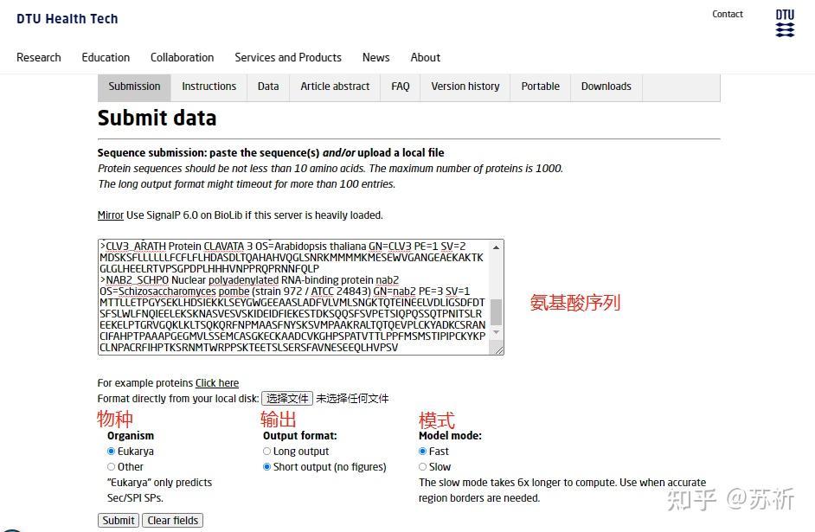815x532 pixels.
Task: Select the Other organism option
Action: [x=112, y=466]
